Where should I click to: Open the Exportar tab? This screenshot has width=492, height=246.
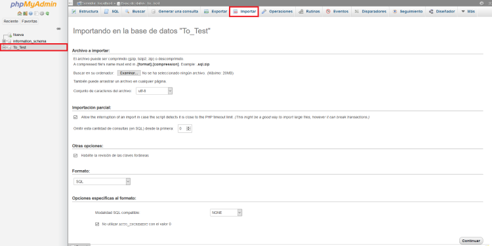(x=215, y=11)
